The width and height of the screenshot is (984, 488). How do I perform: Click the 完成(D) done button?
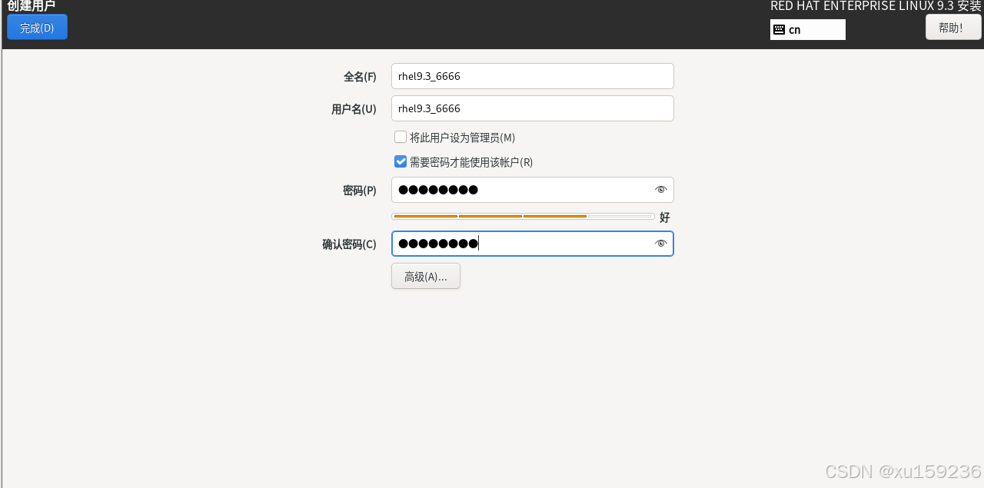pos(37,27)
